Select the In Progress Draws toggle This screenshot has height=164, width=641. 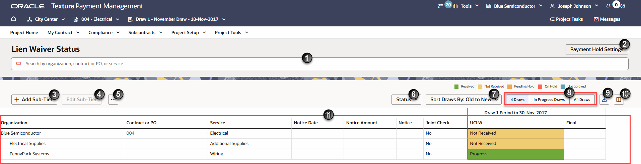(549, 100)
